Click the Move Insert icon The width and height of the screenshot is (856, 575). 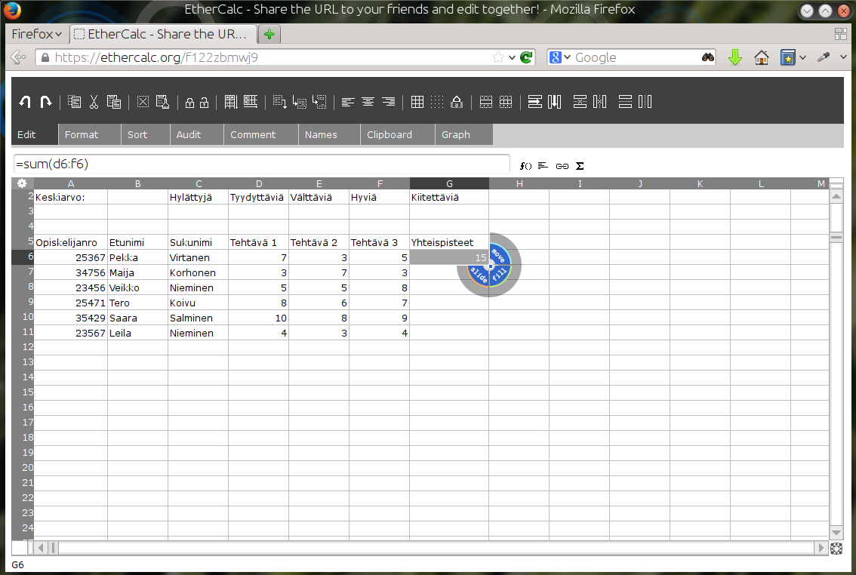point(319,101)
